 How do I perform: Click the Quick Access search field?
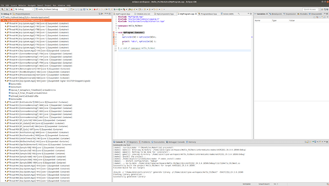click(310, 10)
